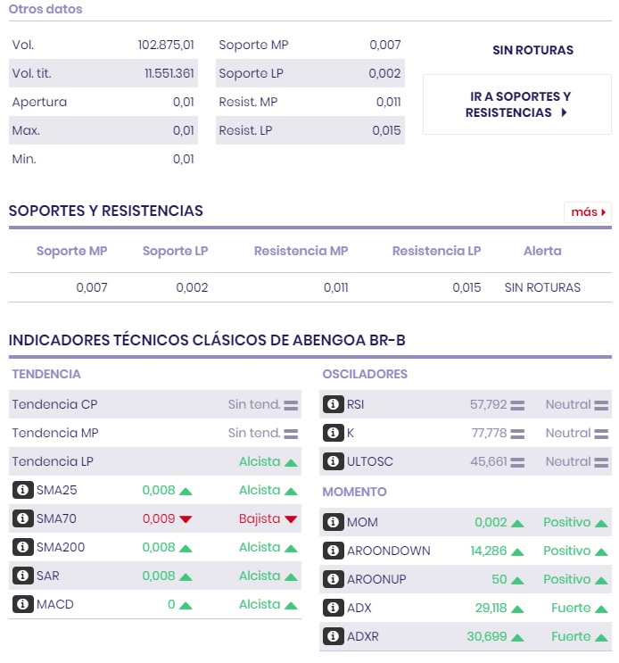Click the SAR info icon
This screenshot has height=663, width=619.
click(x=23, y=576)
